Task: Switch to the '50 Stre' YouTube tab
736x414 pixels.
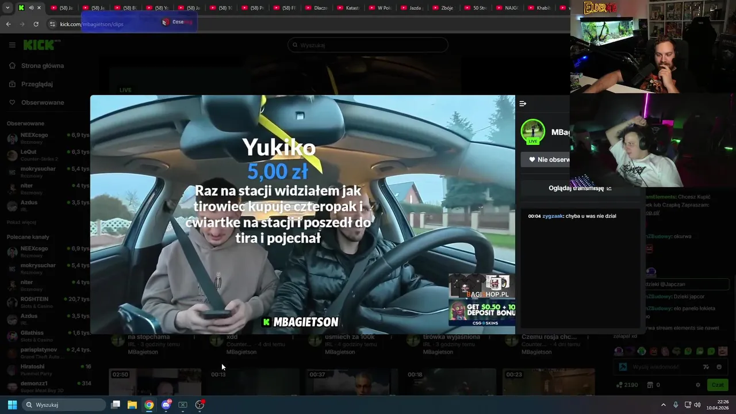Action: pyautogui.click(x=475, y=8)
